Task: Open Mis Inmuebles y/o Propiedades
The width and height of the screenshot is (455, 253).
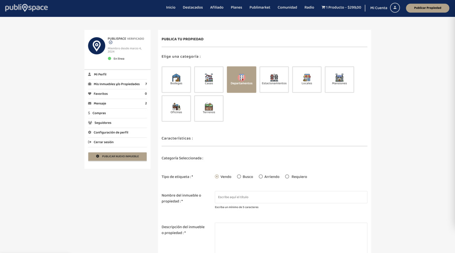Action: click(x=117, y=84)
